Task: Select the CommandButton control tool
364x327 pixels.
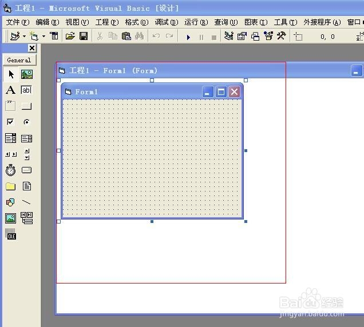Action: tap(26, 106)
